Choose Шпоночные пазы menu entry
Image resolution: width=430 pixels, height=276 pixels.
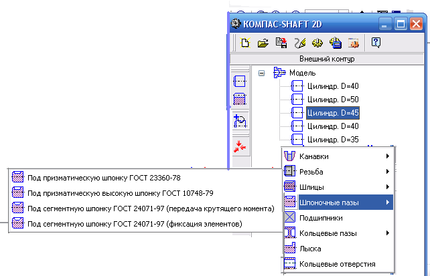[338, 202]
